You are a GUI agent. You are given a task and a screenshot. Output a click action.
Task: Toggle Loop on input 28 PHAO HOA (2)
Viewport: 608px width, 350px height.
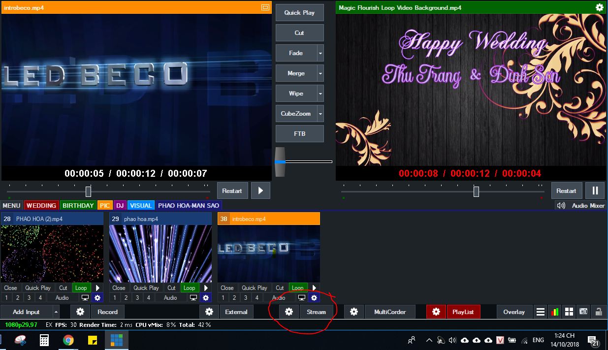(81, 288)
